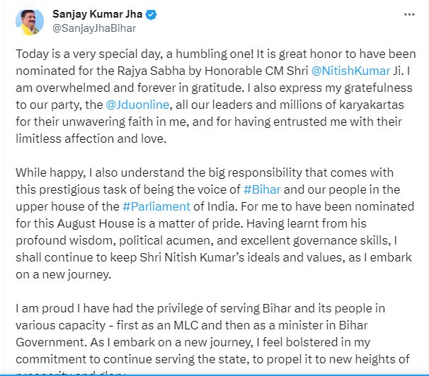Click the author name Sanjay Kumar Jha

point(97,14)
